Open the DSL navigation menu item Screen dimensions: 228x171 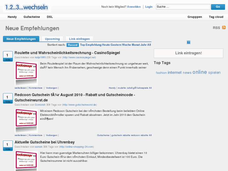(50, 17)
